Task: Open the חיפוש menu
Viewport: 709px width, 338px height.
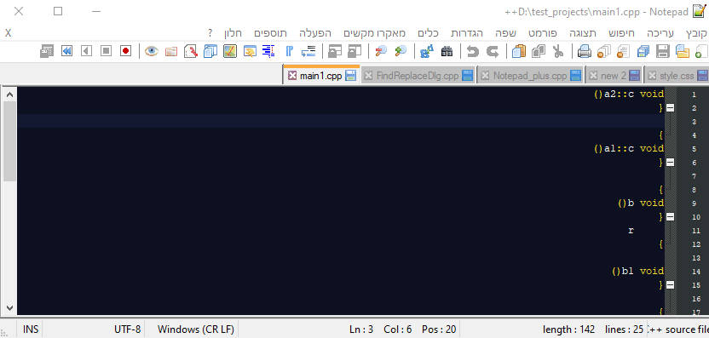Action: tap(622, 33)
